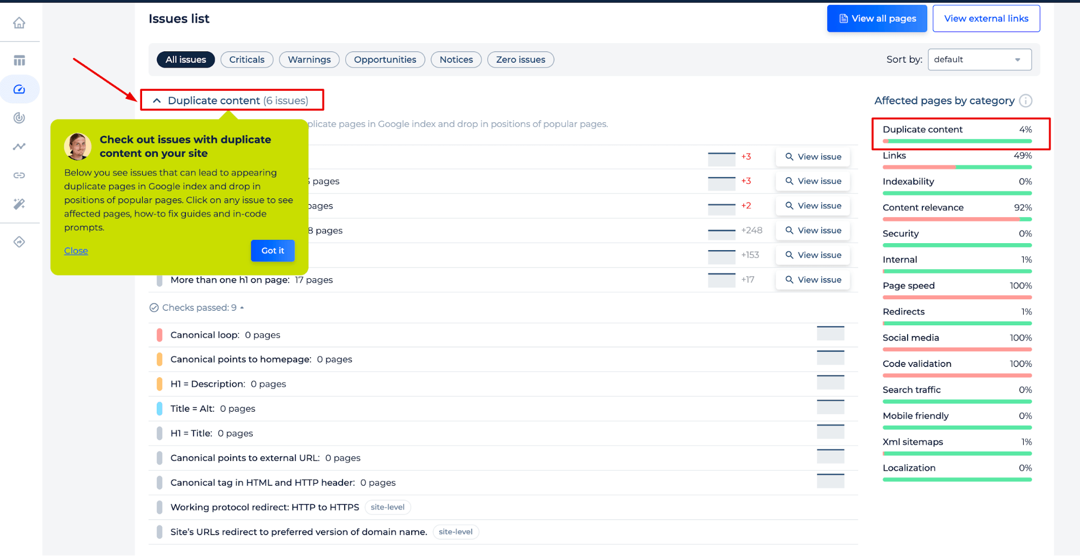
Task: Open the radar monitoring icon in sidebar
Action: (x=19, y=118)
